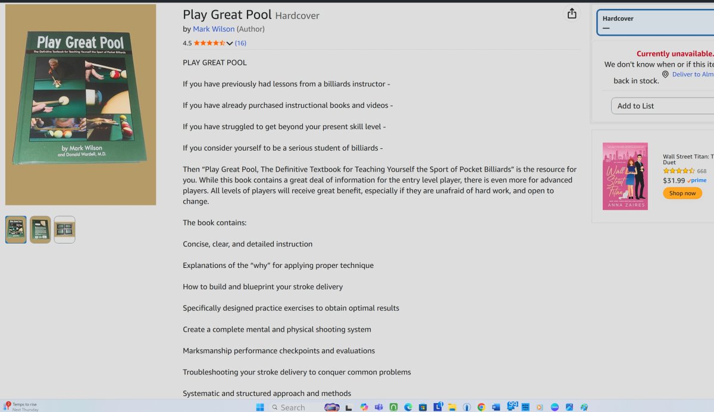Open Microsoft Teams from the taskbar
Viewport: 714px width, 412px height.
pos(378,407)
